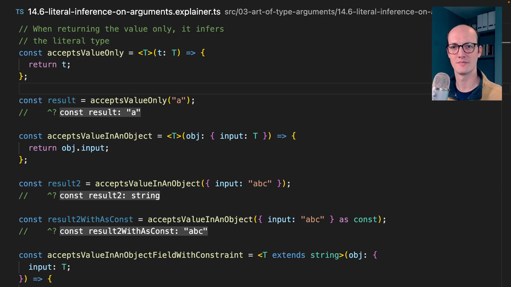
Task: Click the "extends string" type constraint
Action: pos(306,255)
